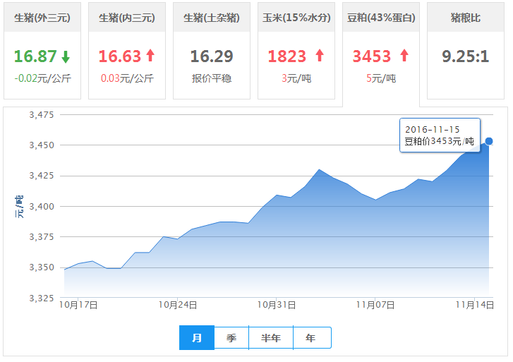This screenshot has width=513, height=362.
Task: Click the blue data point for 2016-11-15
Action: coord(489,141)
